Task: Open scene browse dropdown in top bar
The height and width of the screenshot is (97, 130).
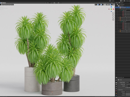Action: [110, 1]
